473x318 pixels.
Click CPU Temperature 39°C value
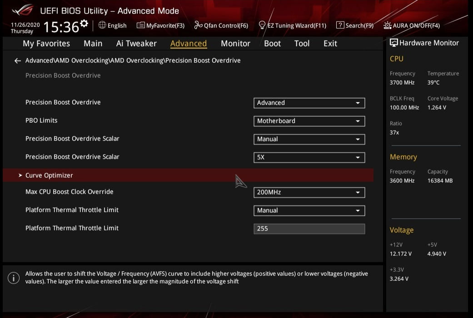click(433, 82)
